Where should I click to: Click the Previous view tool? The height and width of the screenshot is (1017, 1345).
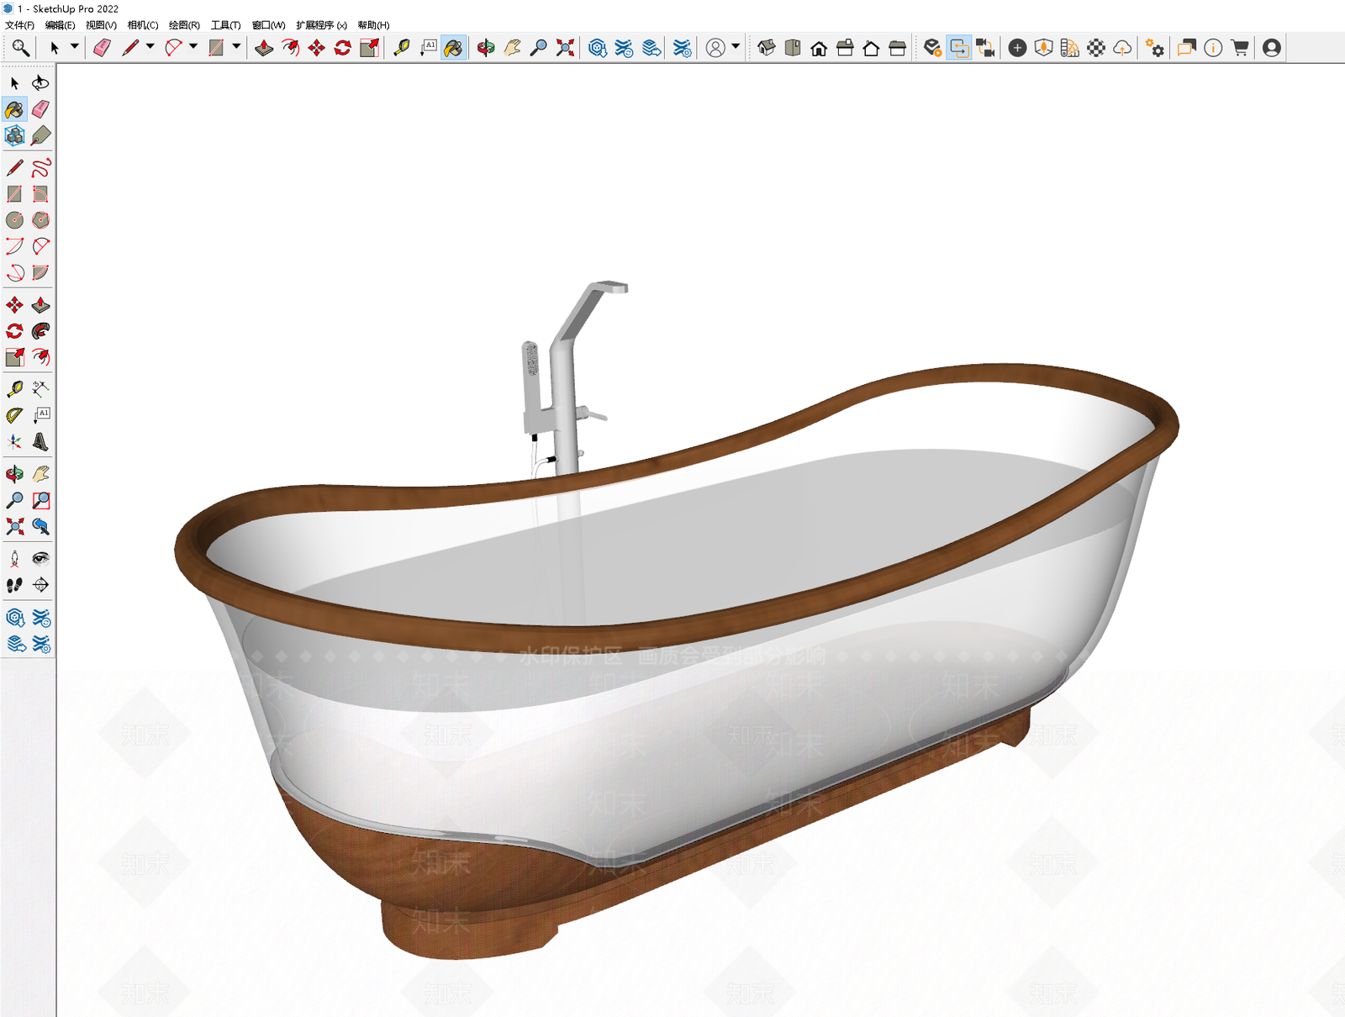point(40,527)
